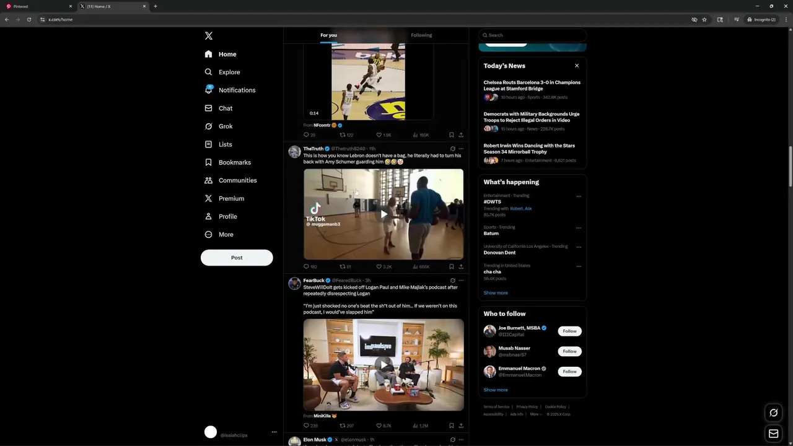The height and width of the screenshot is (446, 793).
Task: Open options for #DWTS trend
Action: pyautogui.click(x=579, y=196)
